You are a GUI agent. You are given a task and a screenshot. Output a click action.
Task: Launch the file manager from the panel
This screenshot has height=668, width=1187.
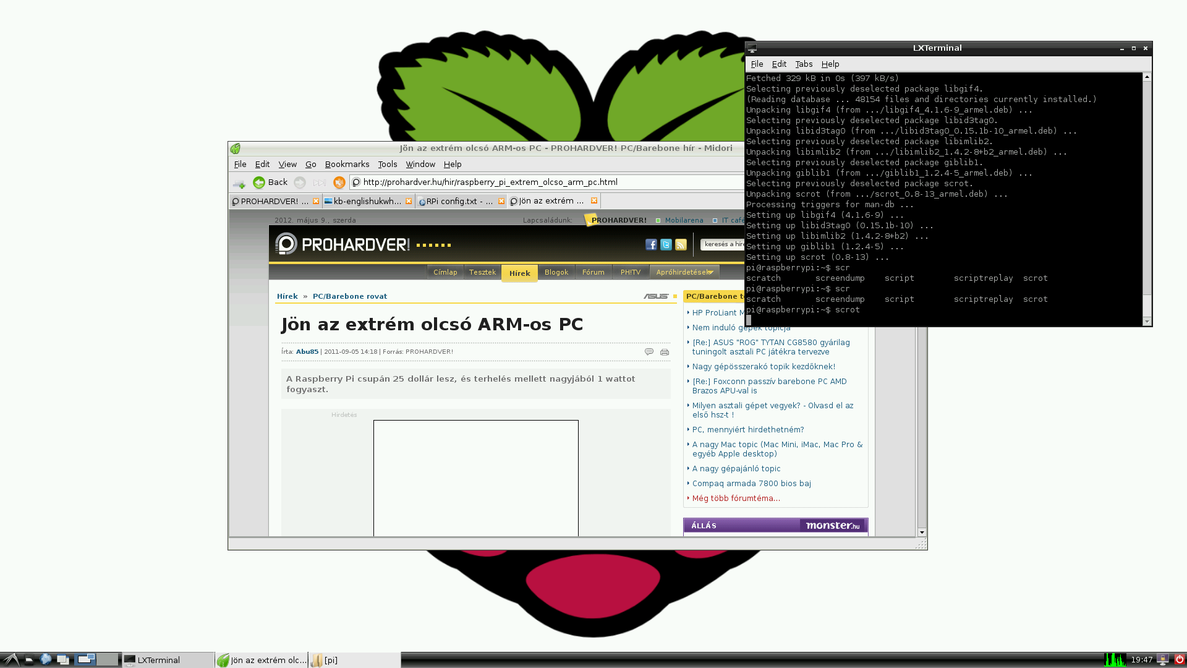(x=28, y=660)
